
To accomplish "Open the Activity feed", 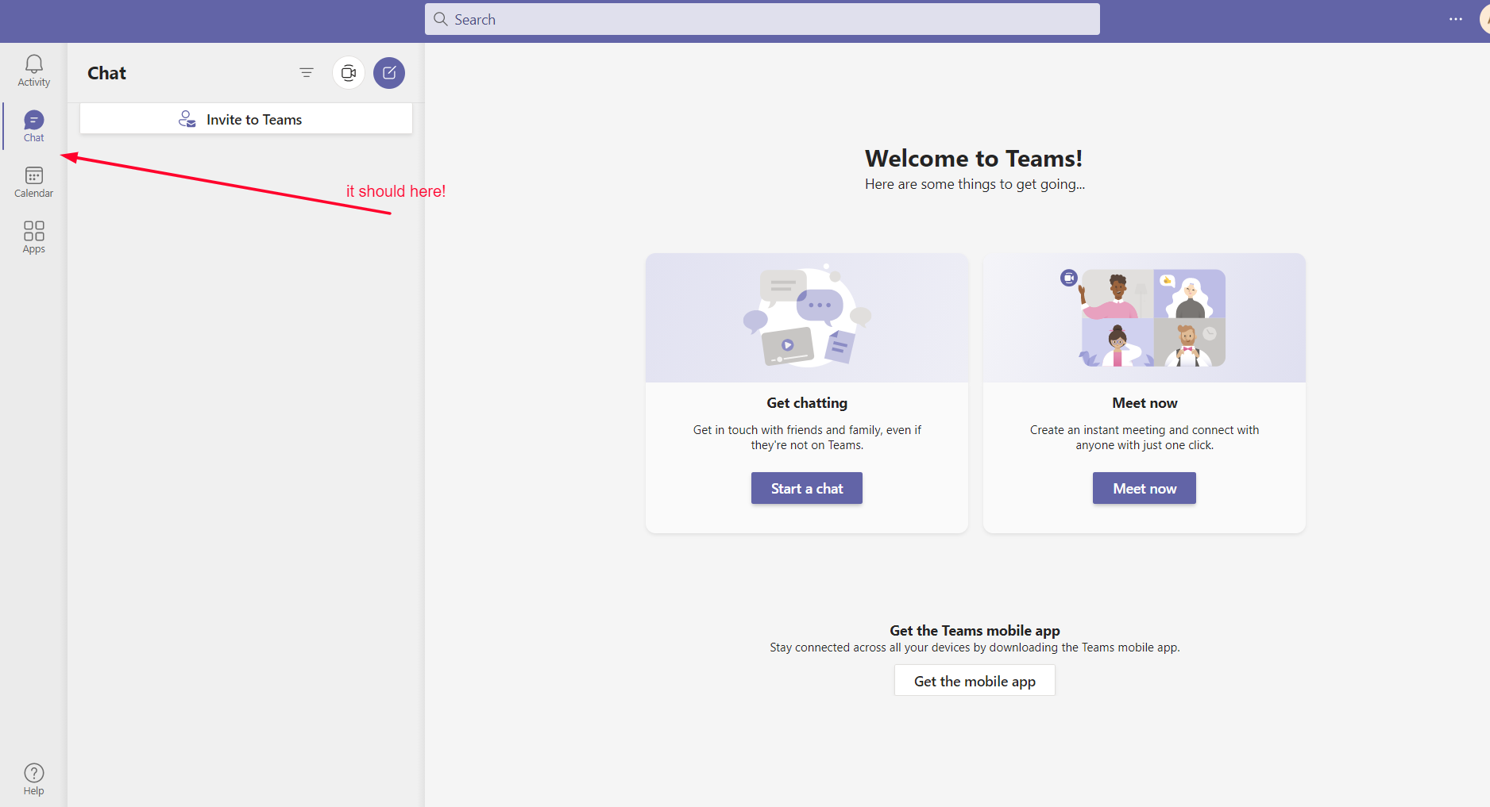I will coord(33,70).
